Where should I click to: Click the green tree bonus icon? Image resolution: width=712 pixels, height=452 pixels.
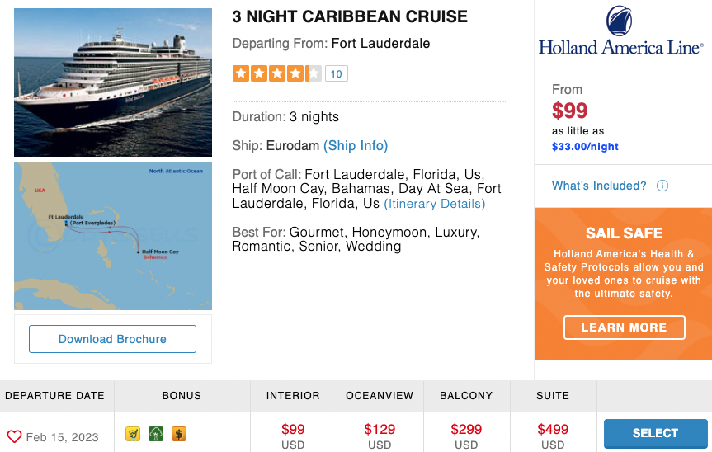tap(156, 435)
